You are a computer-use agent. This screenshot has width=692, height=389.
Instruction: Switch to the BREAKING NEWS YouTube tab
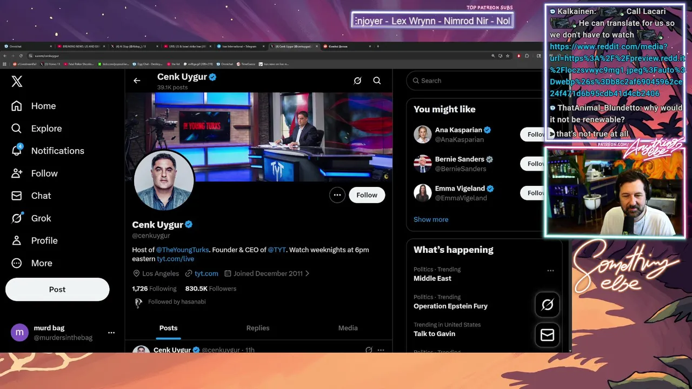click(81, 46)
